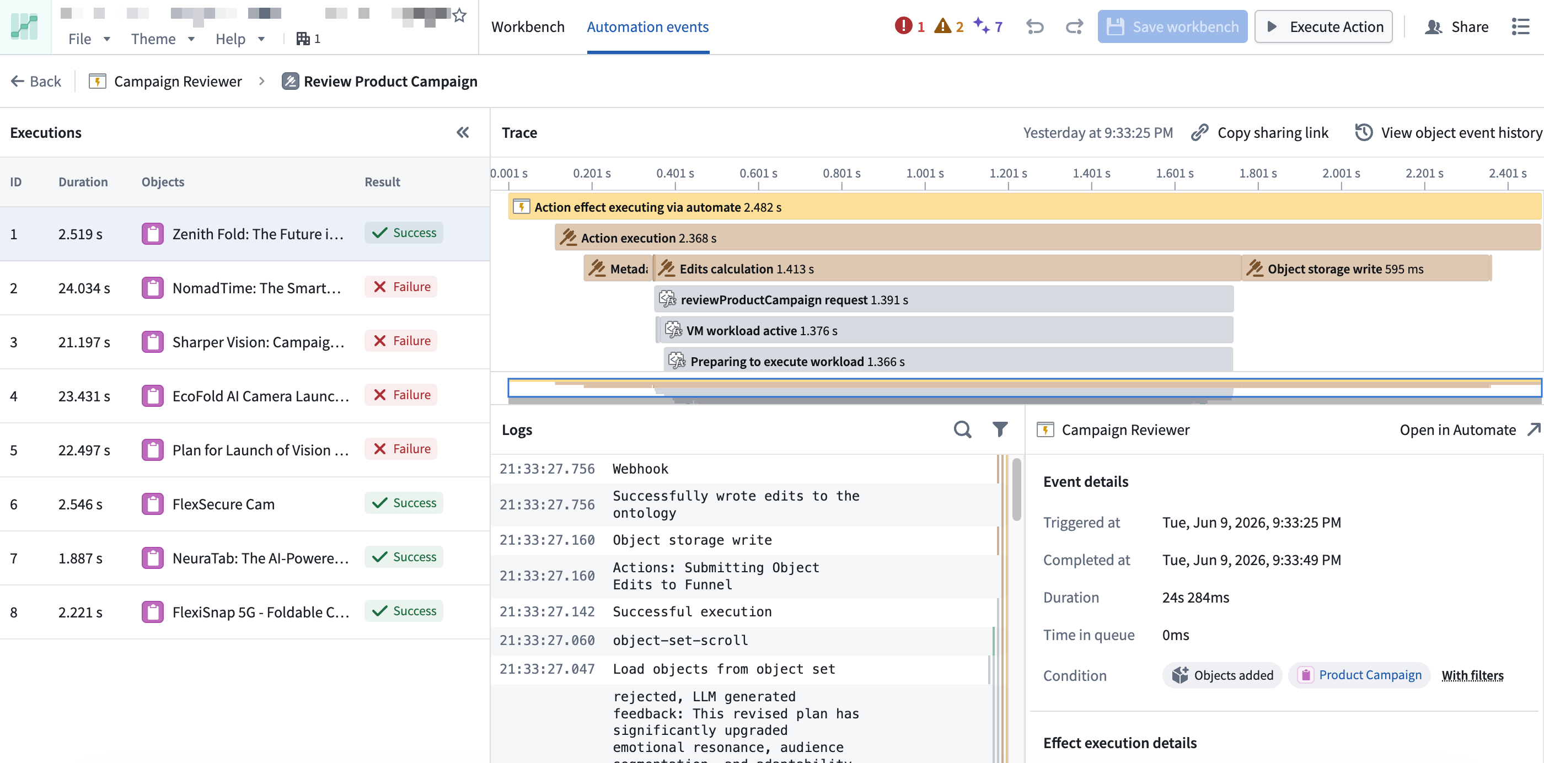Switch to Automation events tab
1544x763 pixels.
[x=647, y=27]
